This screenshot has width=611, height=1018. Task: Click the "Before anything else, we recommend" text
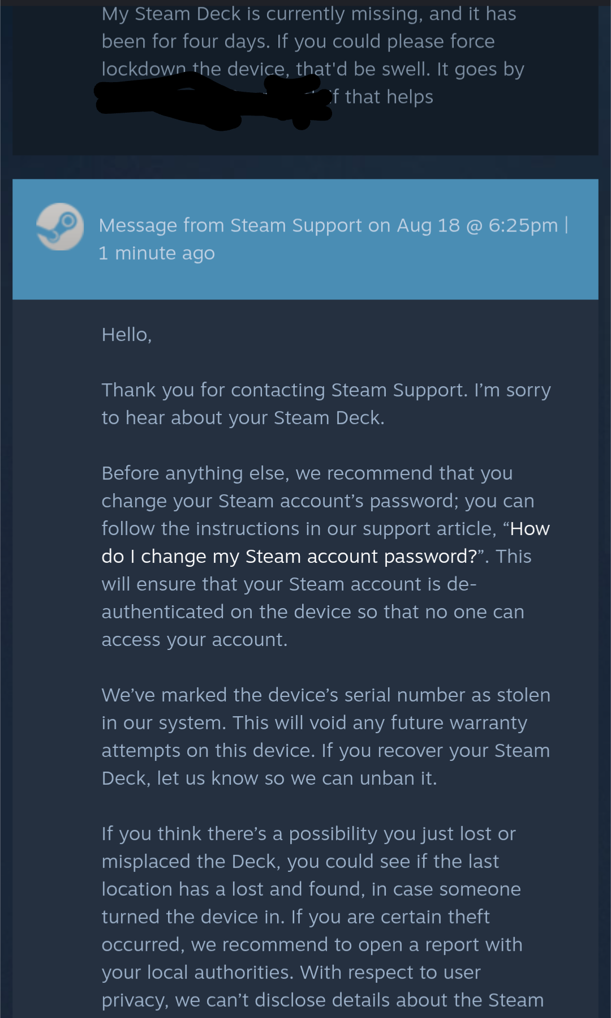pos(307,473)
